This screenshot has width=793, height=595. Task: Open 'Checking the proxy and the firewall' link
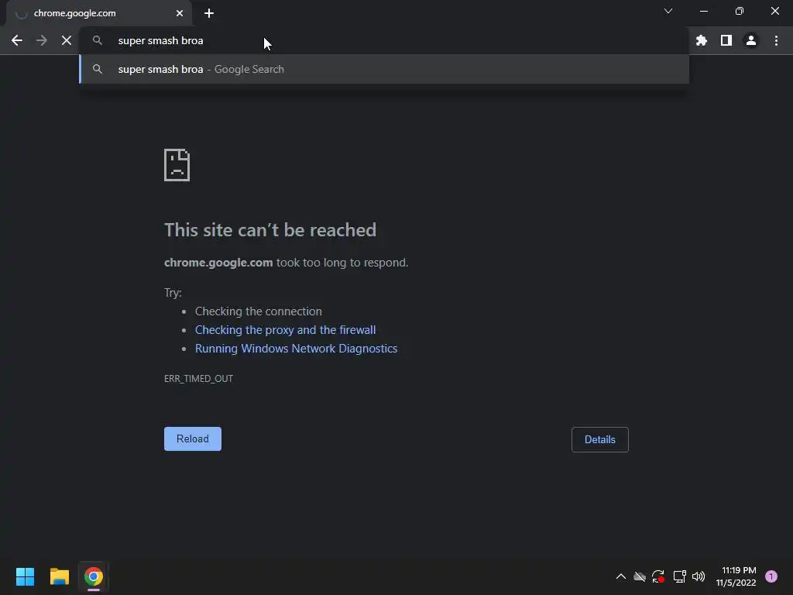(x=285, y=330)
